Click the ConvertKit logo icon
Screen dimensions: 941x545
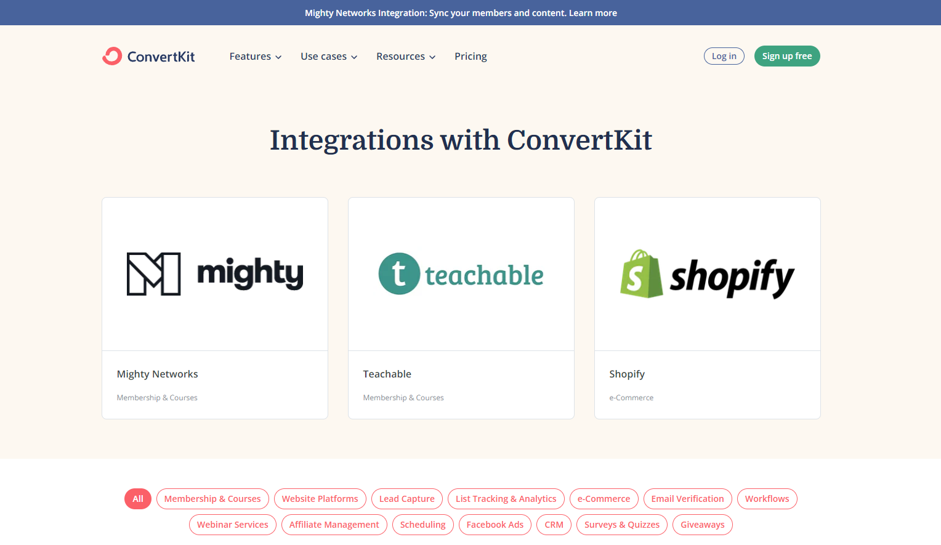pyautogui.click(x=112, y=56)
